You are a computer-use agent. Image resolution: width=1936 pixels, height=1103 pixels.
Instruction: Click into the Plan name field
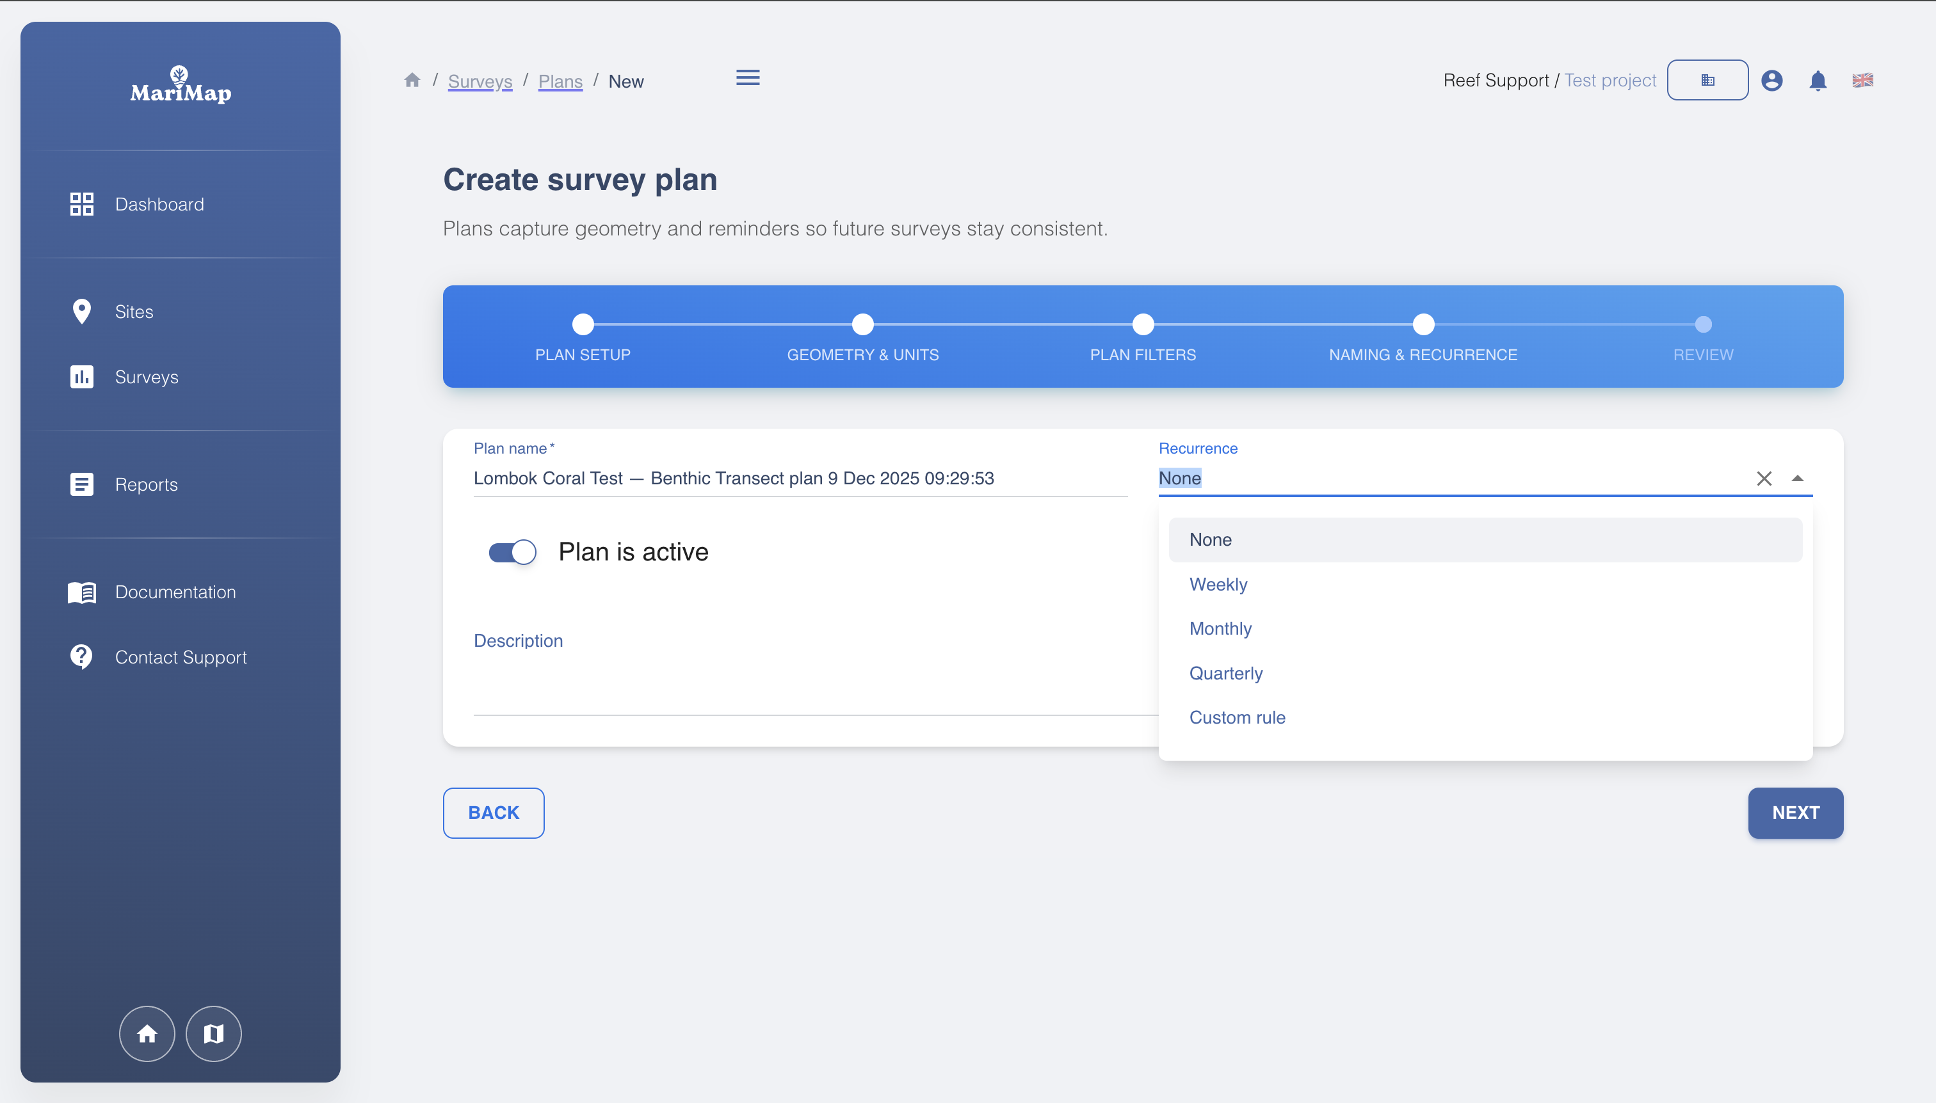(x=800, y=479)
